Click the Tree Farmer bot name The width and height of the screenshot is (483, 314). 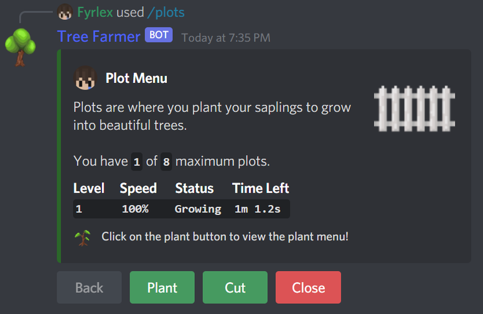99,36
